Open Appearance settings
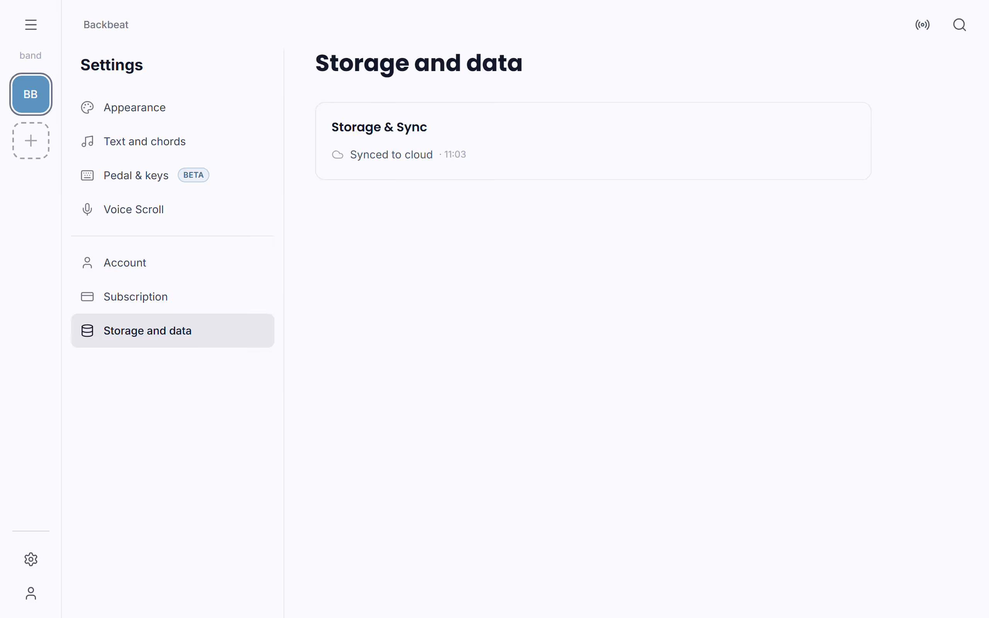Viewport: 989px width, 618px height. coord(172,107)
